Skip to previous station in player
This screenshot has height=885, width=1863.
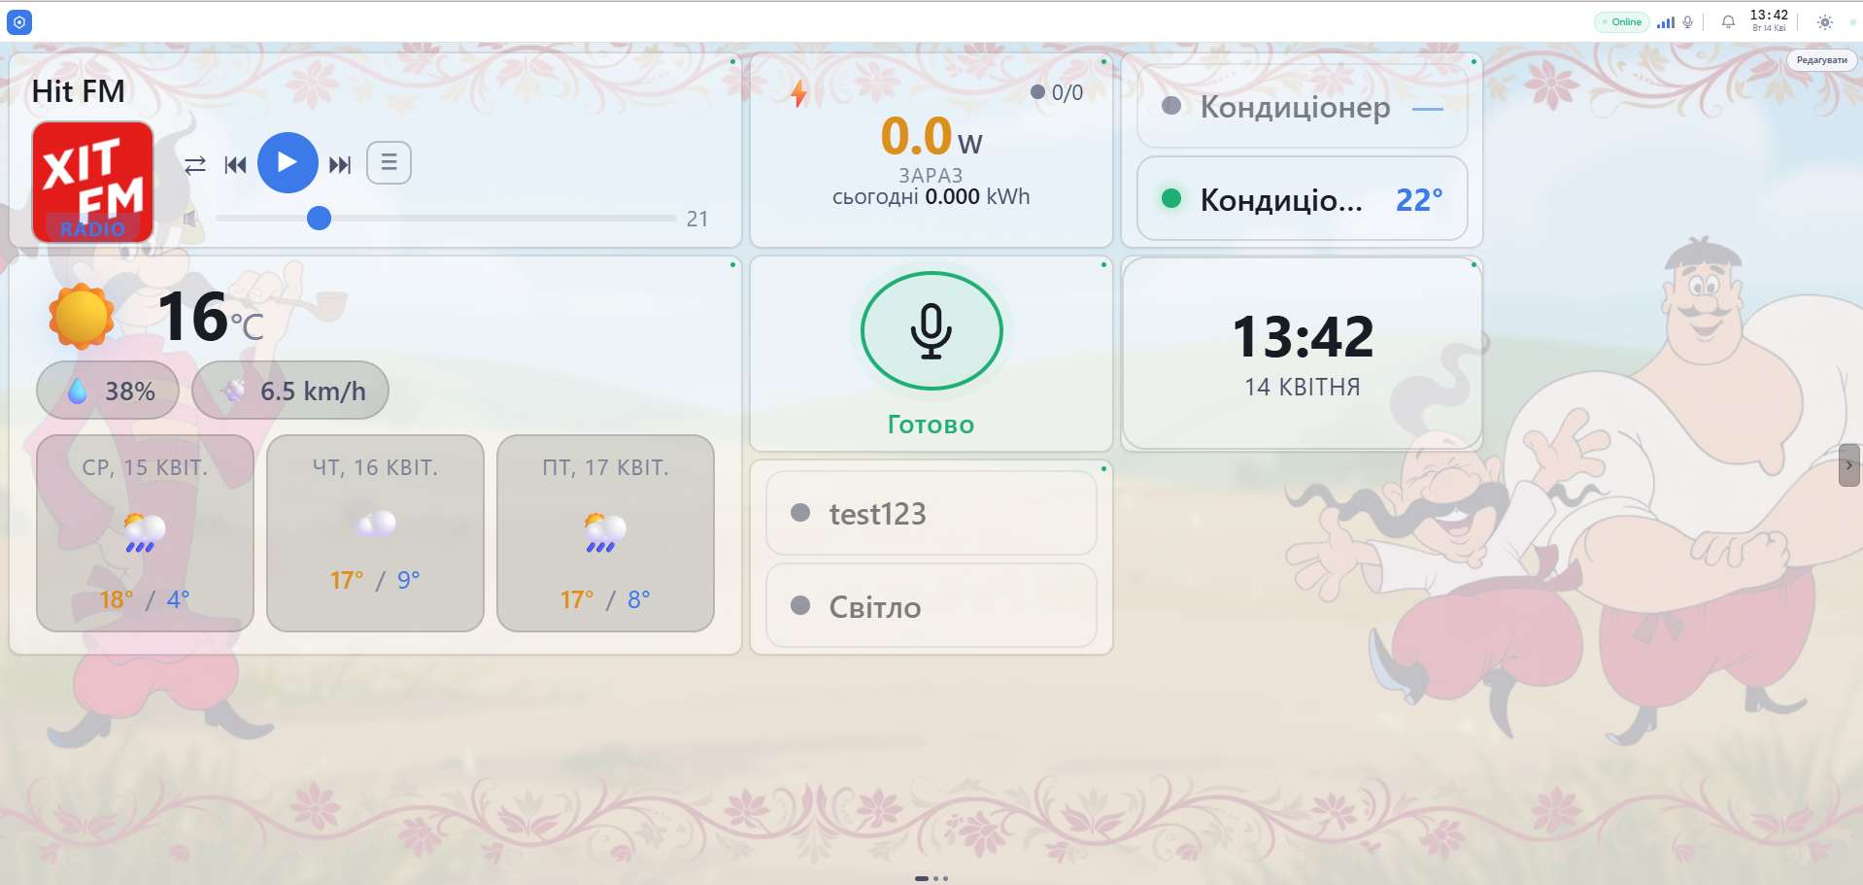click(x=235, y=164)
